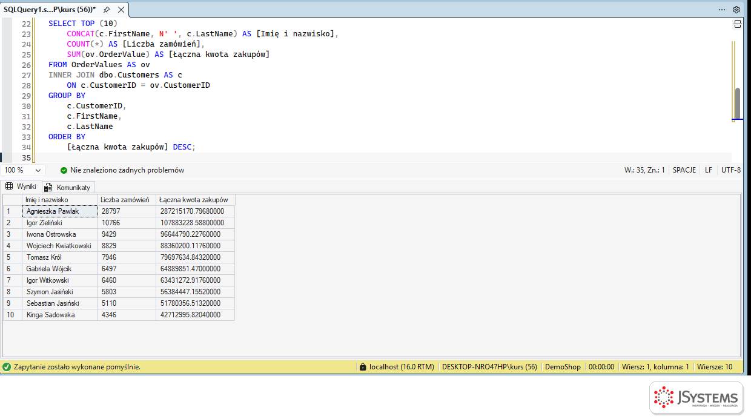The height and width of the screenshot is (419, 751).
Task: Select the 'Tomasz Król' cell
Action: (x=59, y=257)
